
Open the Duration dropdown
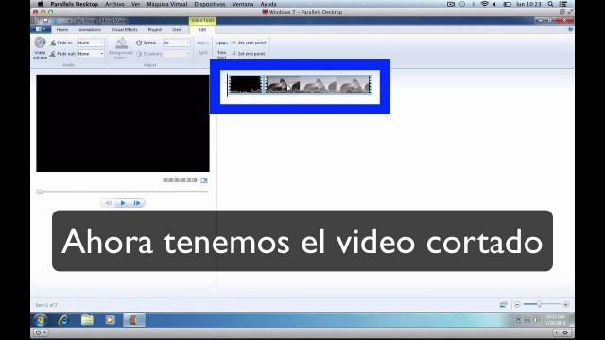click(x=177, y=54)
